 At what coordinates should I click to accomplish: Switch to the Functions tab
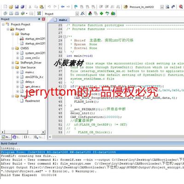[x=28, y=137]
